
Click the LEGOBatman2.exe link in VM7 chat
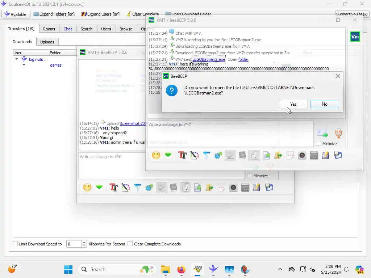pos(209,59)
